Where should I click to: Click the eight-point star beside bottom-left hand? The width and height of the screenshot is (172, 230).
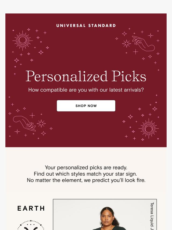coord(41,123)
